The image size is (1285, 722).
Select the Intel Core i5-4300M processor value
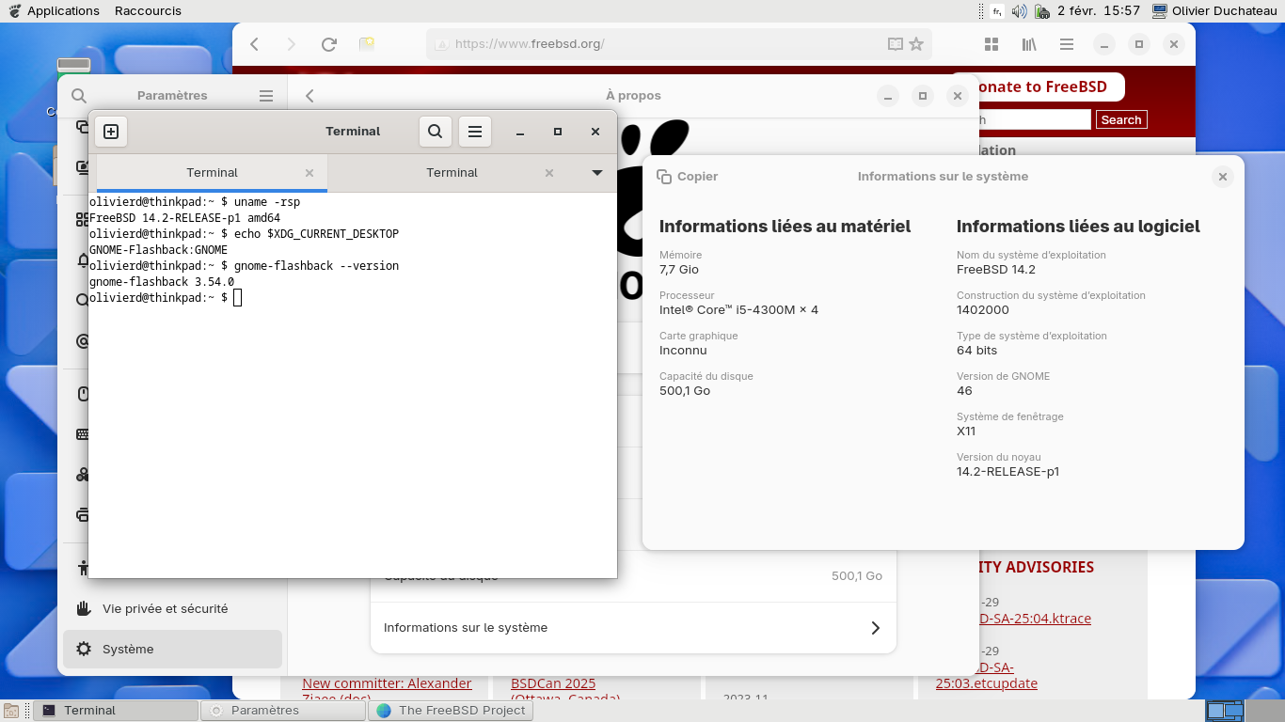pyautogui.click(x=738, y=310)
